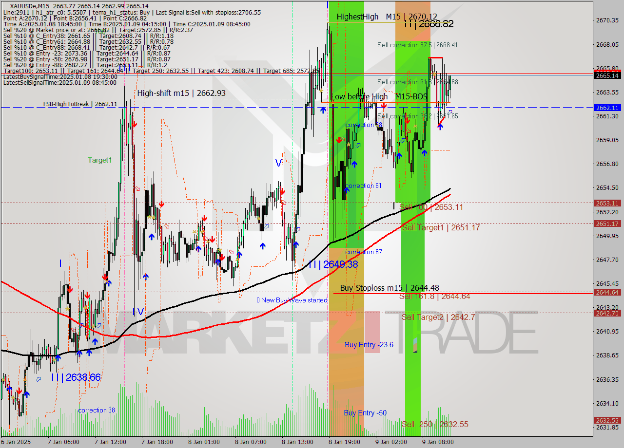Select the LatestSellSignalTime info line
Image resolution: width=624 pixels, height=448 pixels.
point(60,83)
